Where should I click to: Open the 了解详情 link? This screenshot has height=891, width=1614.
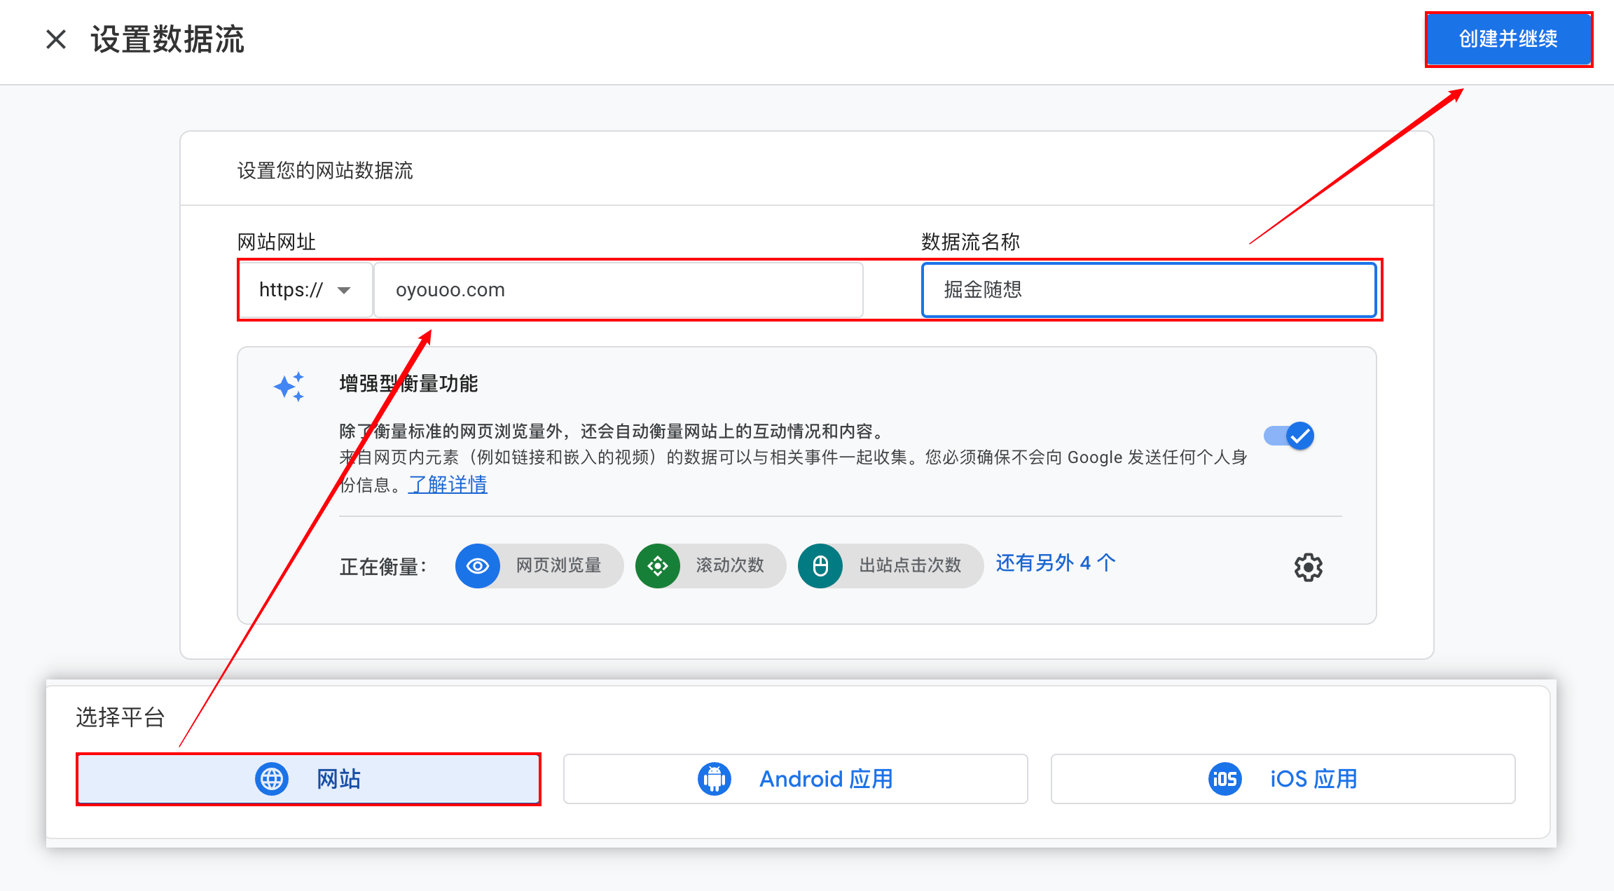(x=448, y=484)
